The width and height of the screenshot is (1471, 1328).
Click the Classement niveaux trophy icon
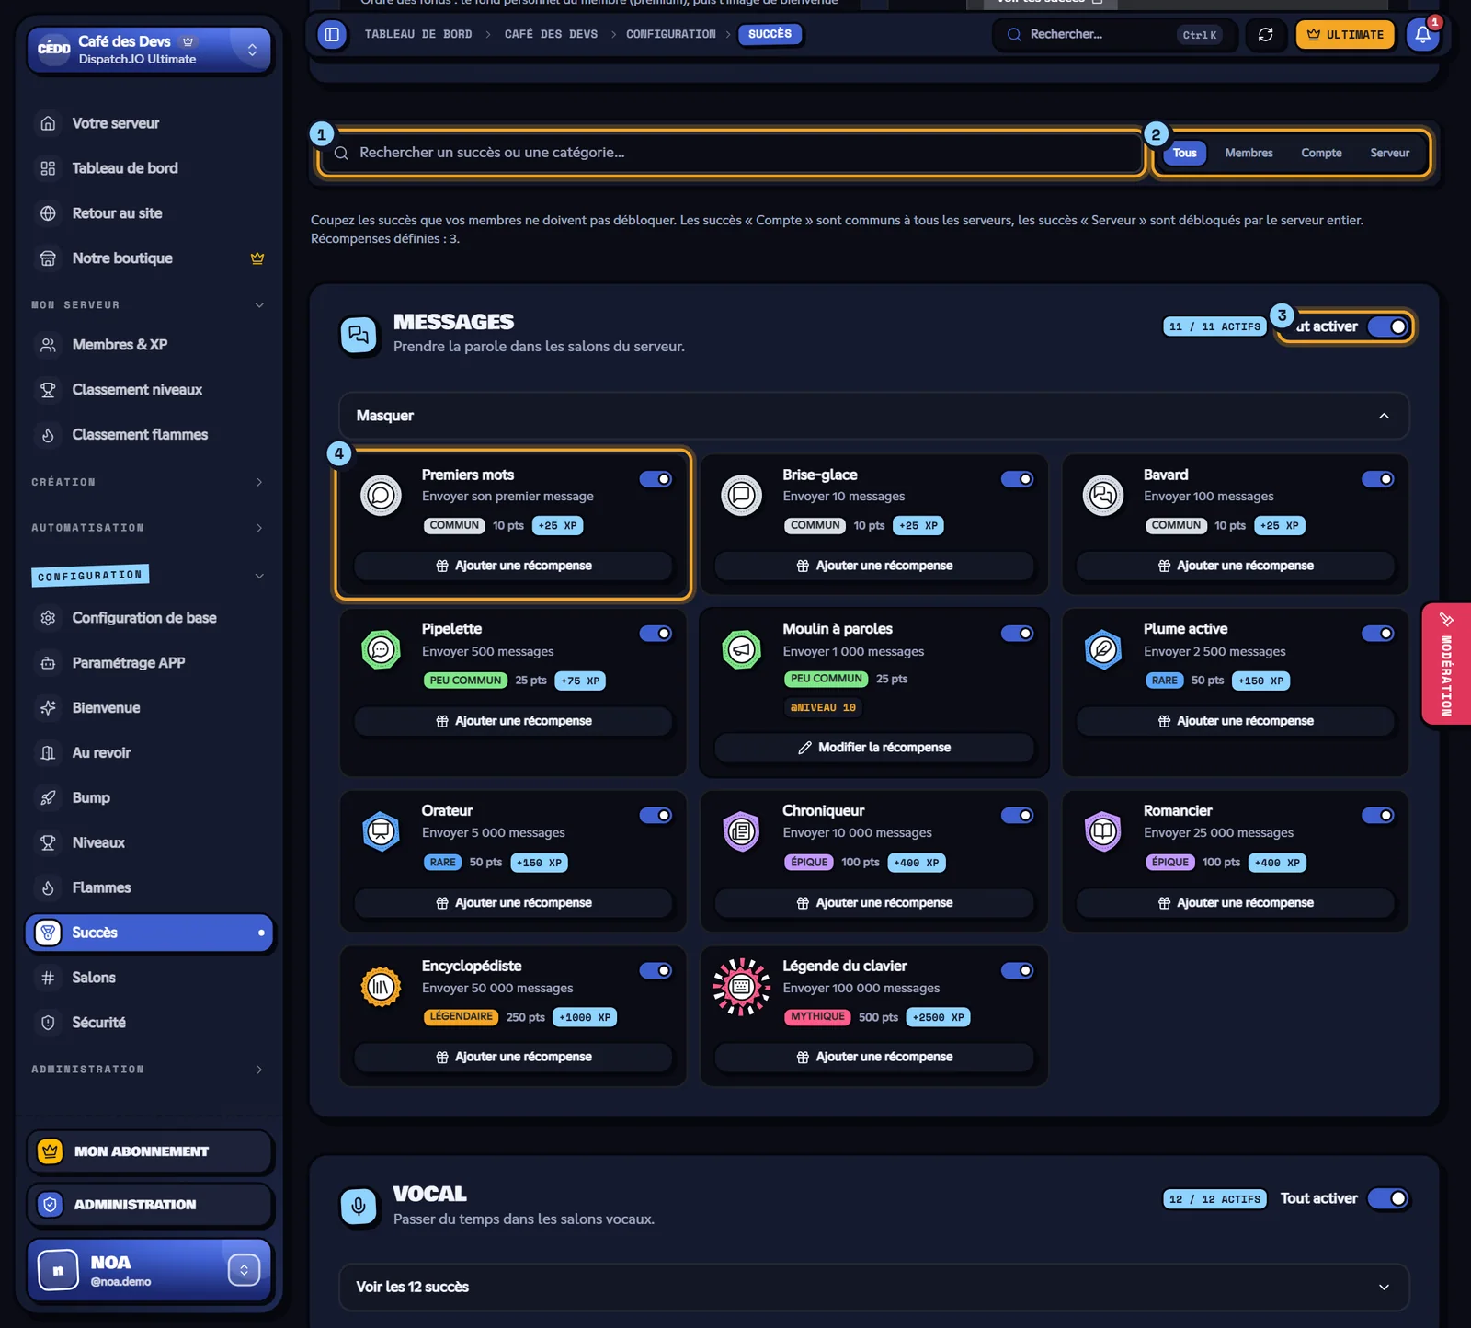pyautogui.click(x=49, y=390)
